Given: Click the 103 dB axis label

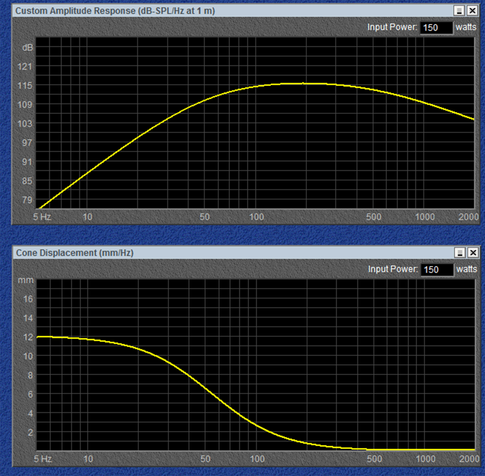Looking at the screenshot, I should point(25,124).
